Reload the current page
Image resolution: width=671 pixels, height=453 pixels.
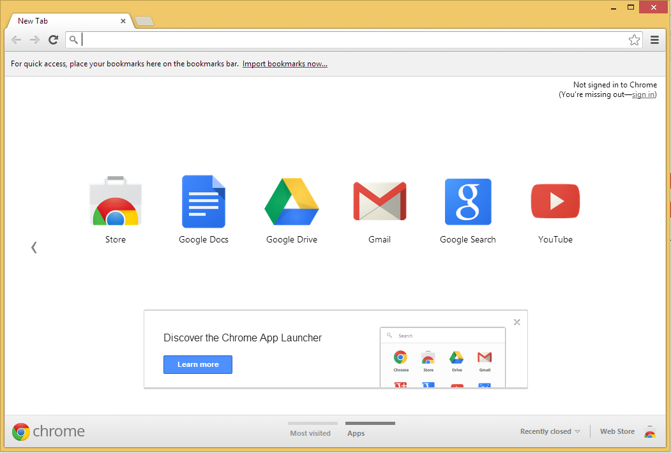pos(53,40)
